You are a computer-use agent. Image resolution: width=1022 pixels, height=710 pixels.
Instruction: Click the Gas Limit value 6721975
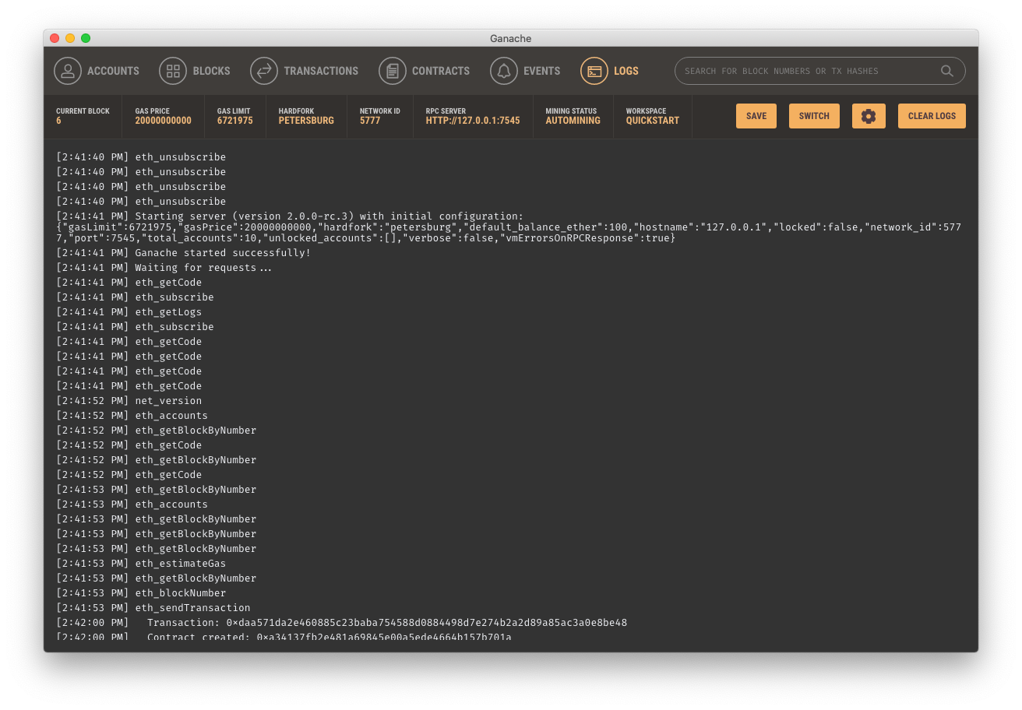[x=235, y=121]
